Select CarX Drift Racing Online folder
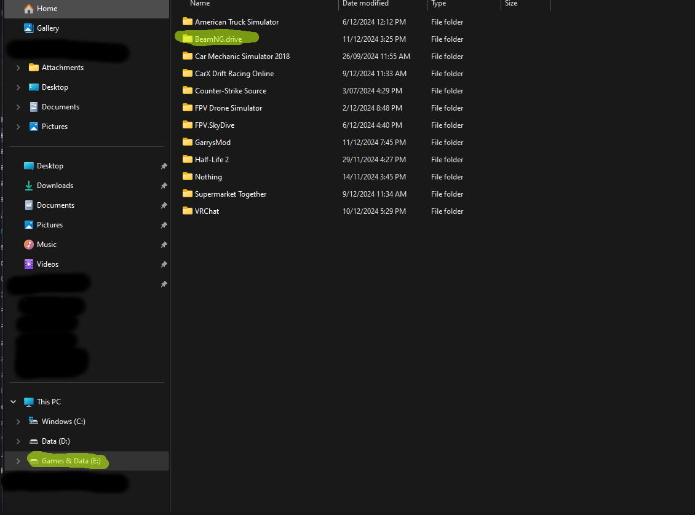 [234, 74]
